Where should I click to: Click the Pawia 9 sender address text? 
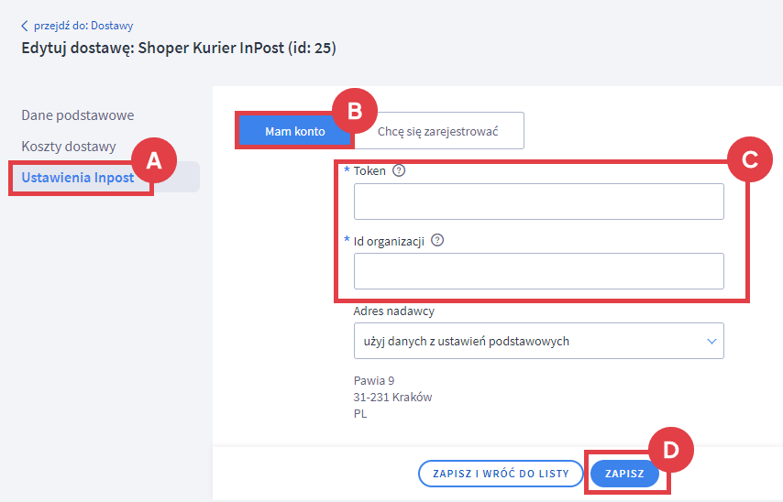pos(374,381)
